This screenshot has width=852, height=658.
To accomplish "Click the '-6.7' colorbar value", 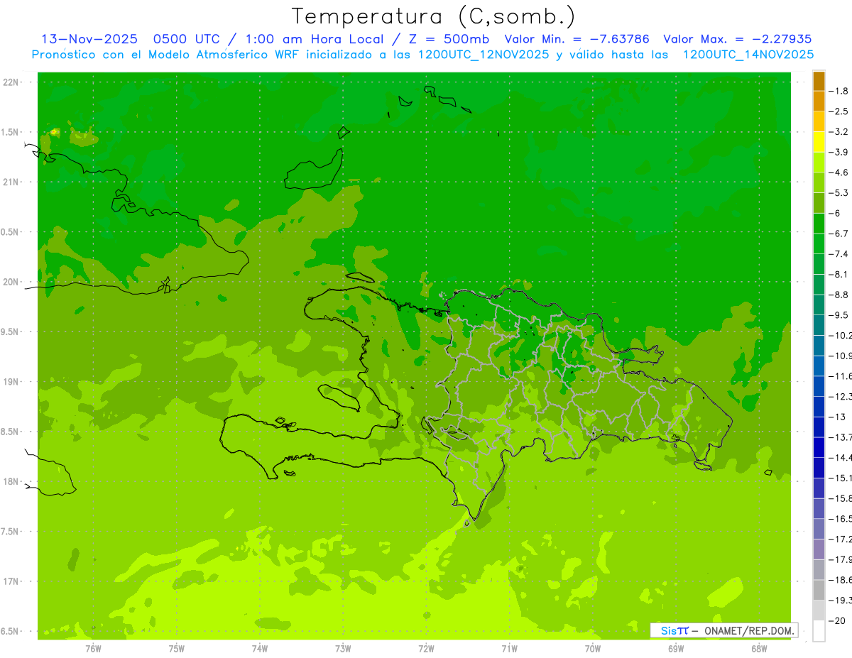I will tap(839, 234).
